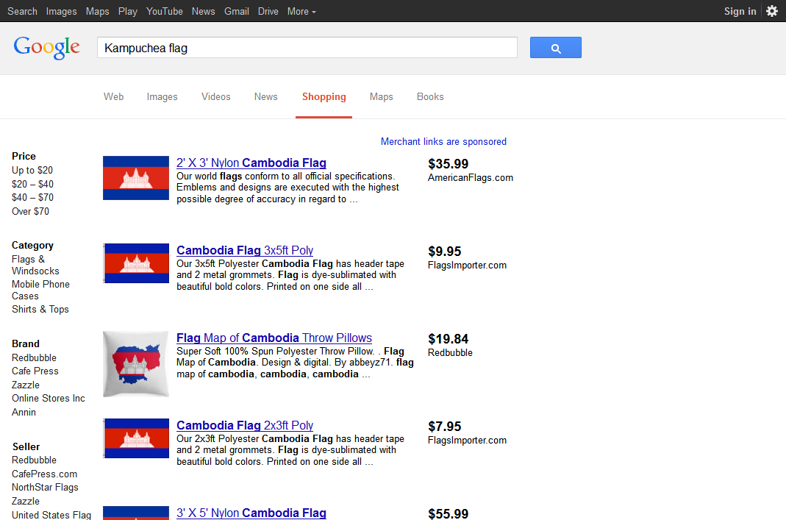Filter by Flags & Windsocks category
The height and width of the screenshot is (520, 786).
(35, 266)
